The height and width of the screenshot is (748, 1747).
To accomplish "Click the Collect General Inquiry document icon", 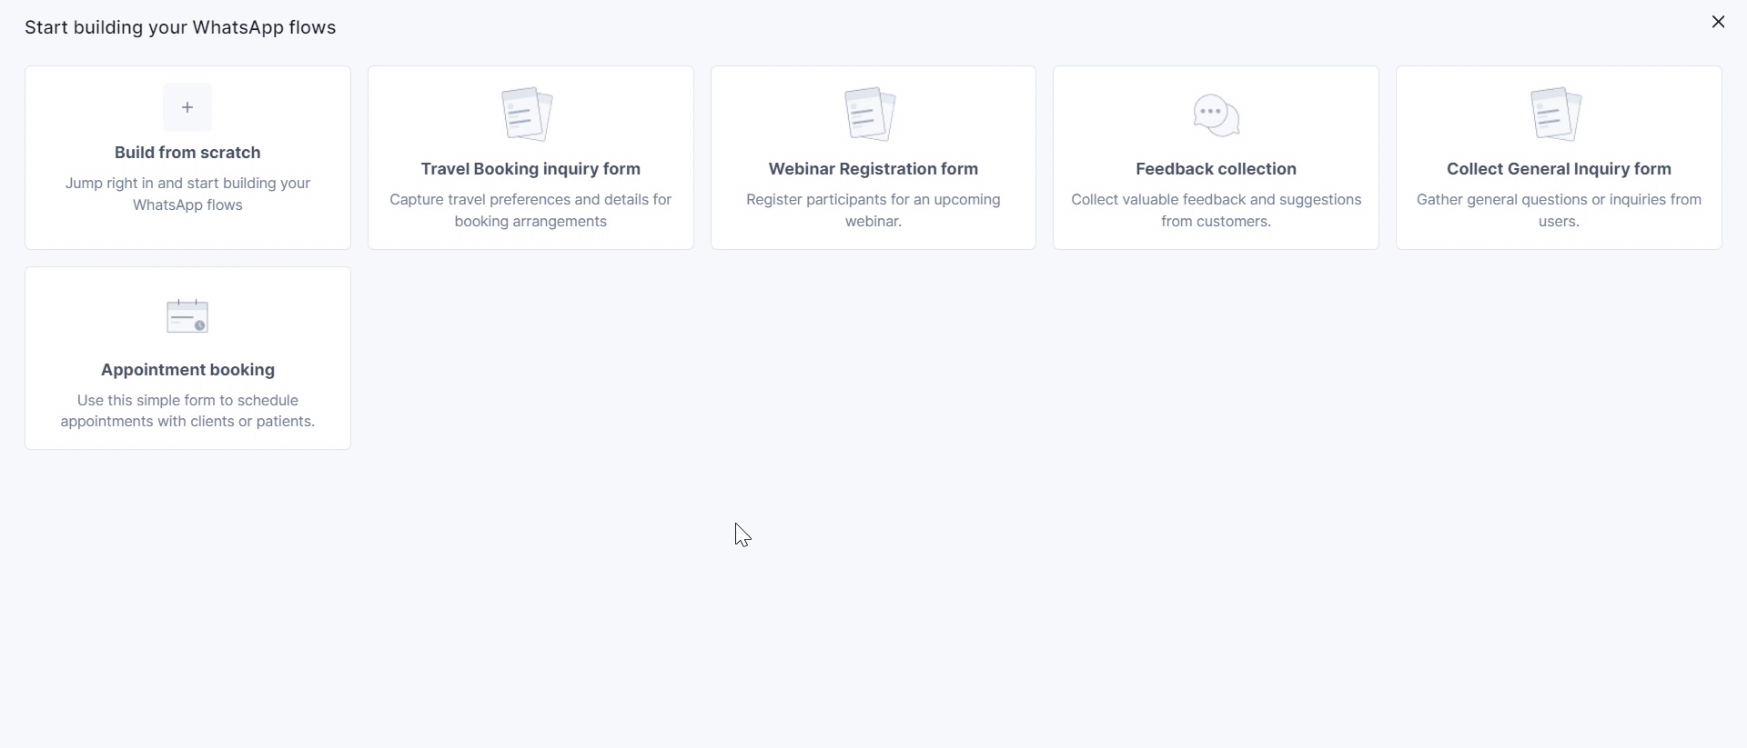I will pos(1557,115).
